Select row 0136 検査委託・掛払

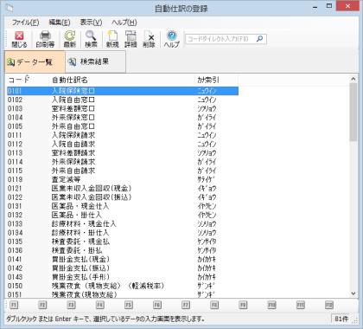[123, 250]
